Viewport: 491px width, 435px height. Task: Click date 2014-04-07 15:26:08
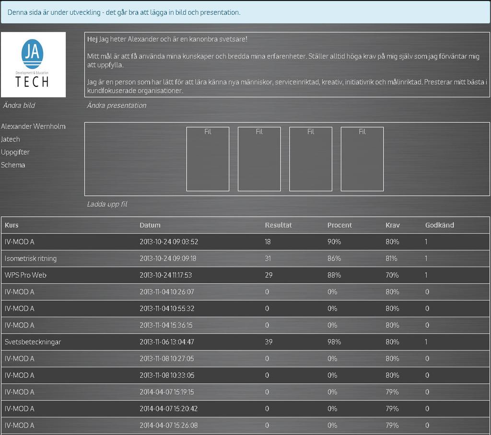[168, 425]
